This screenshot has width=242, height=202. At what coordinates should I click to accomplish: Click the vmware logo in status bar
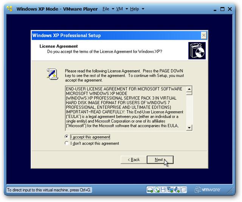tap(208, 190)
